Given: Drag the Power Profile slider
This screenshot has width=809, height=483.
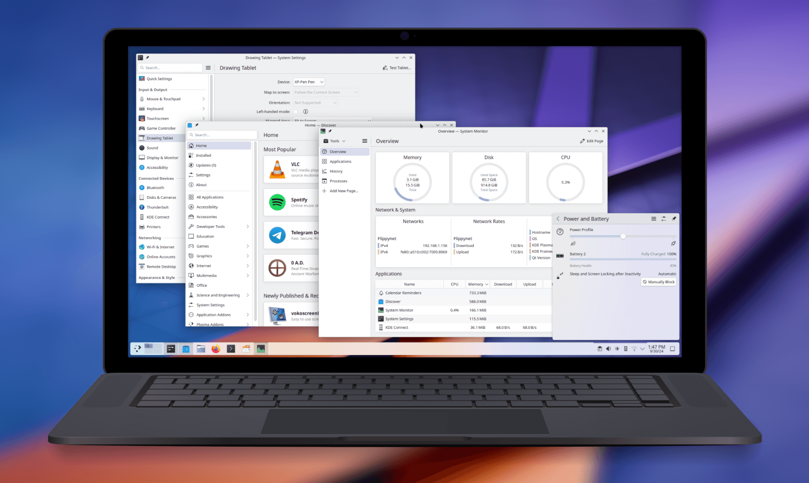Looking at the screenshot, I should point(623,236).
